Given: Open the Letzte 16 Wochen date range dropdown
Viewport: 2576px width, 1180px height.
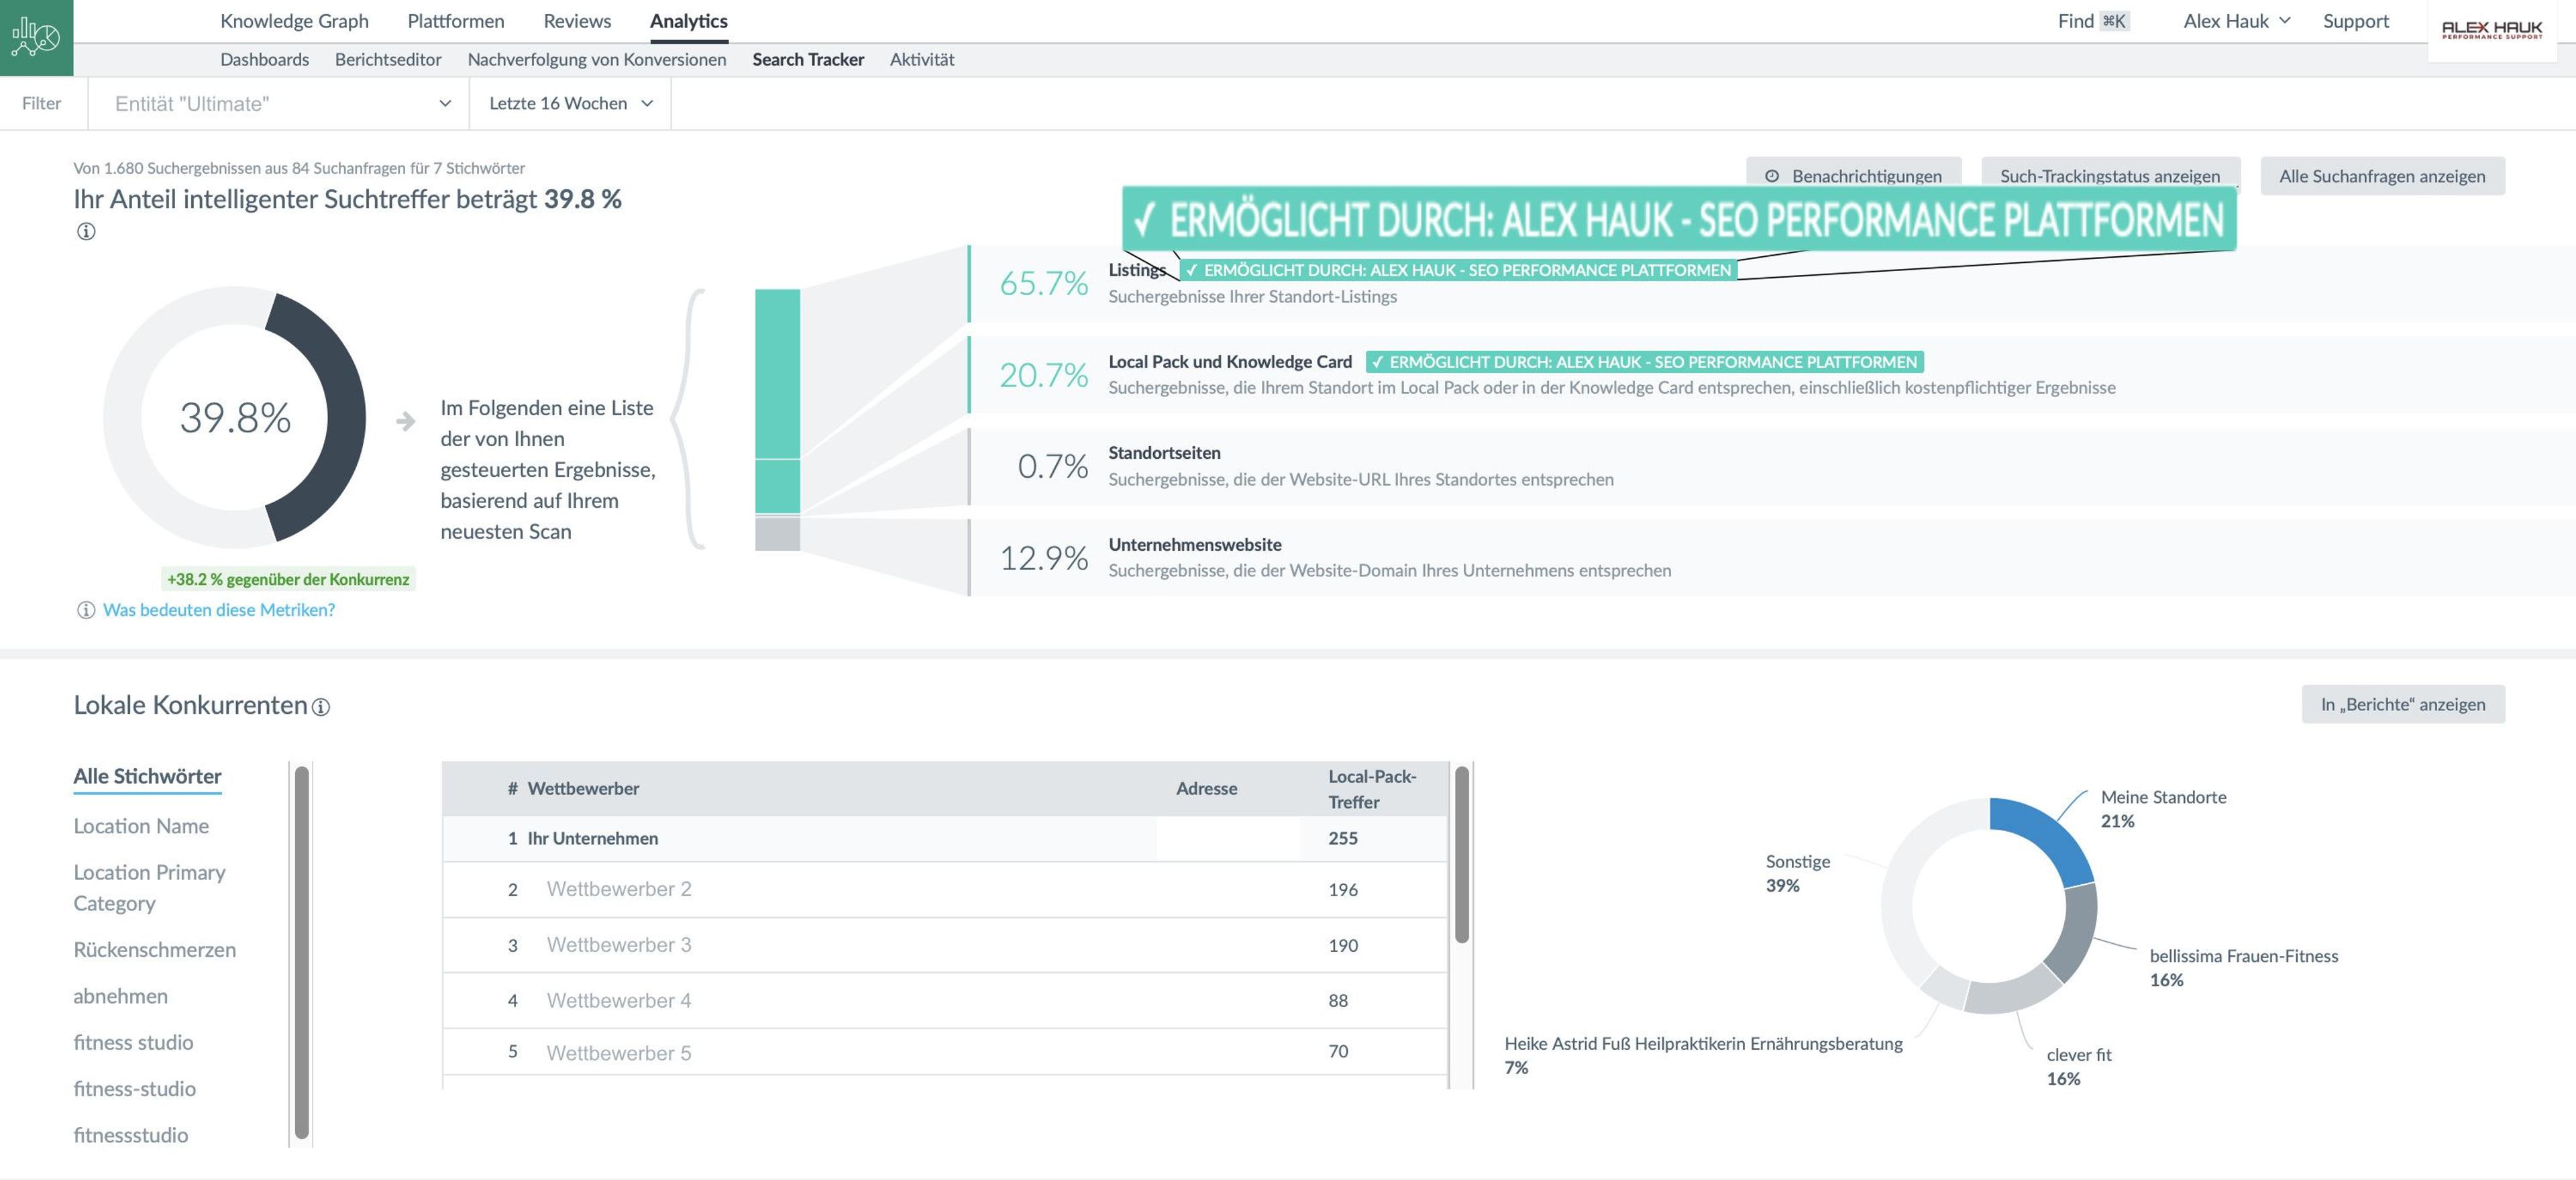Looking at the screenshot, I should [570, 103].
